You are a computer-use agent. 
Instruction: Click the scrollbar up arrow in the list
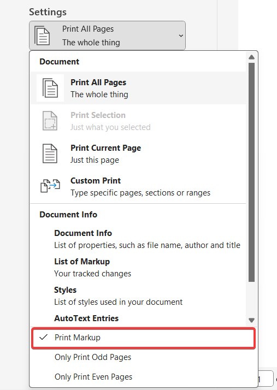252,57
